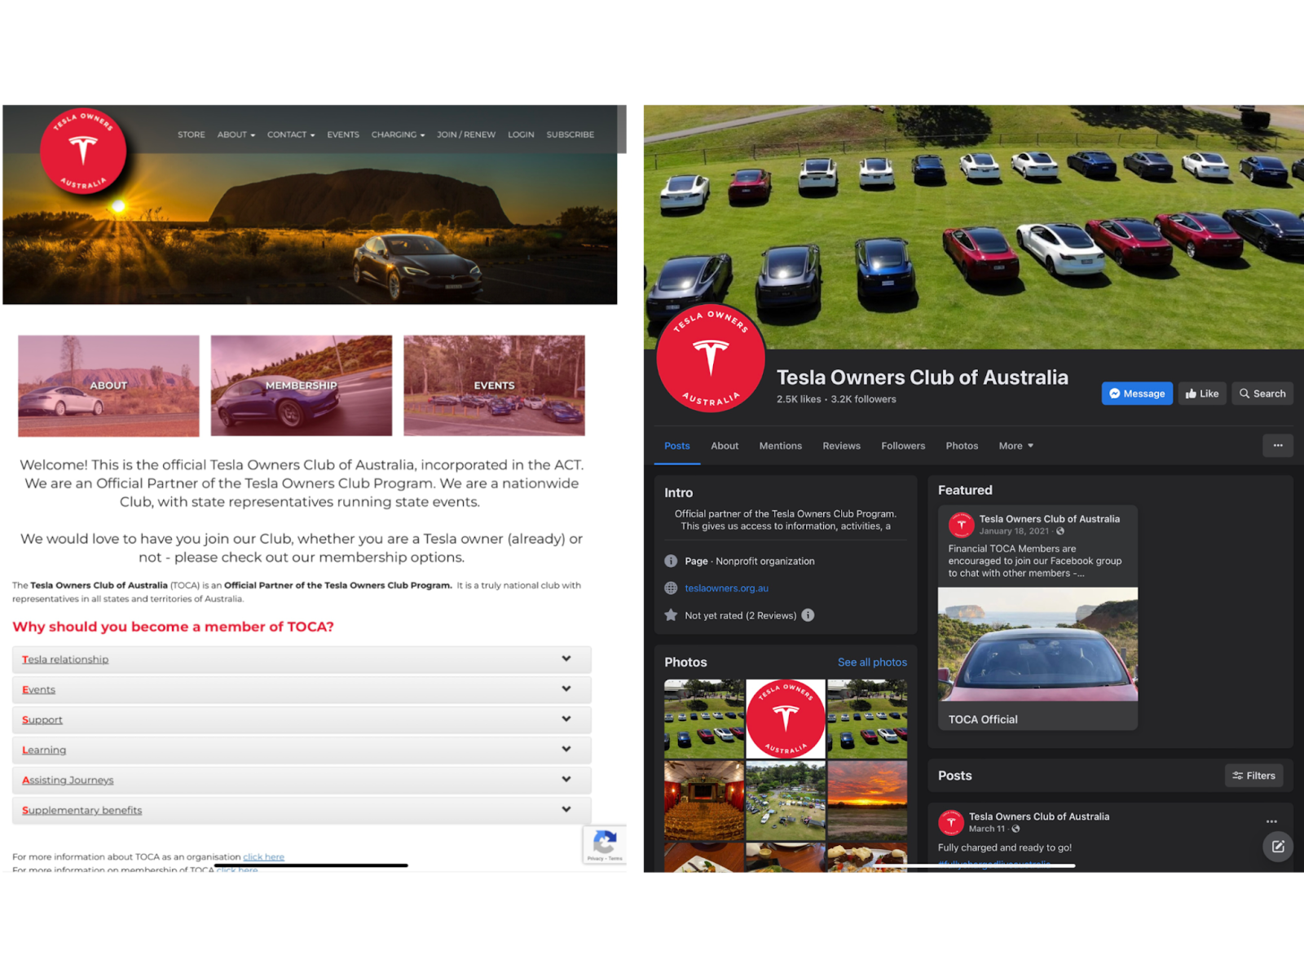Click the featured post date January 18, 2021
Viewport: 1304px width, 977px height.
point(1014,531)
